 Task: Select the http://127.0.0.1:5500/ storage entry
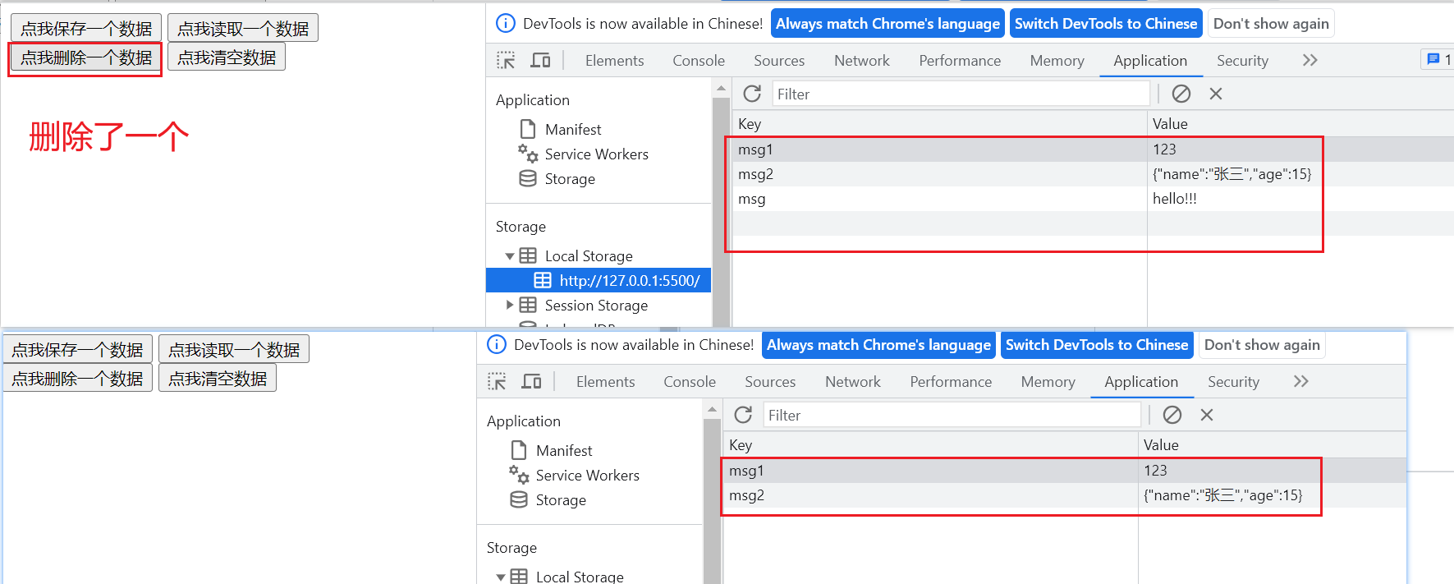(629, 280)
